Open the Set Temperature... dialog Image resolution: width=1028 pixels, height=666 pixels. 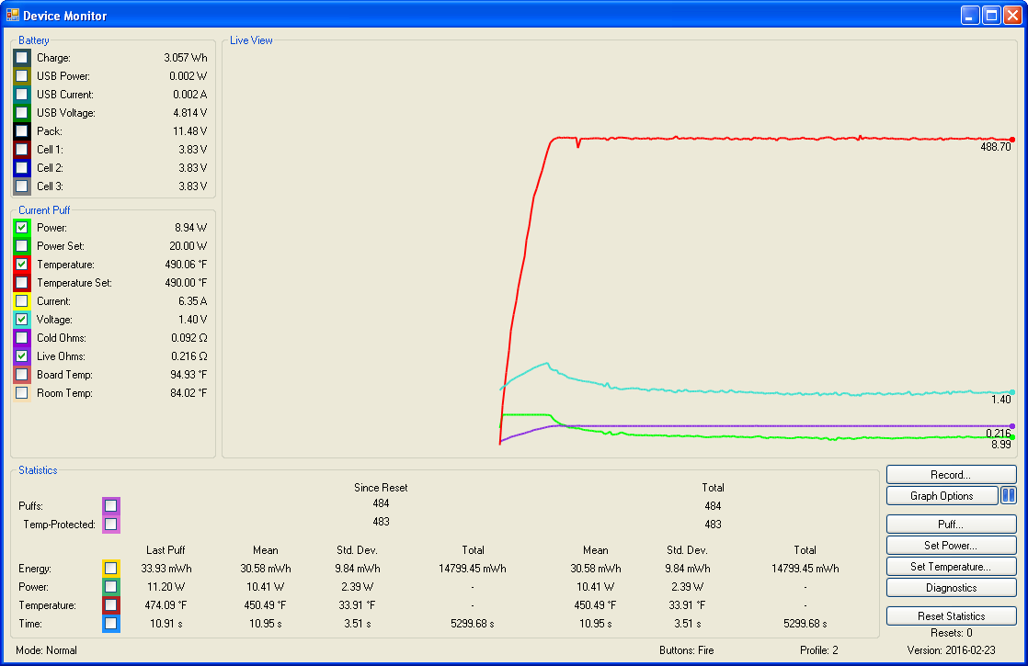point(951,567)
